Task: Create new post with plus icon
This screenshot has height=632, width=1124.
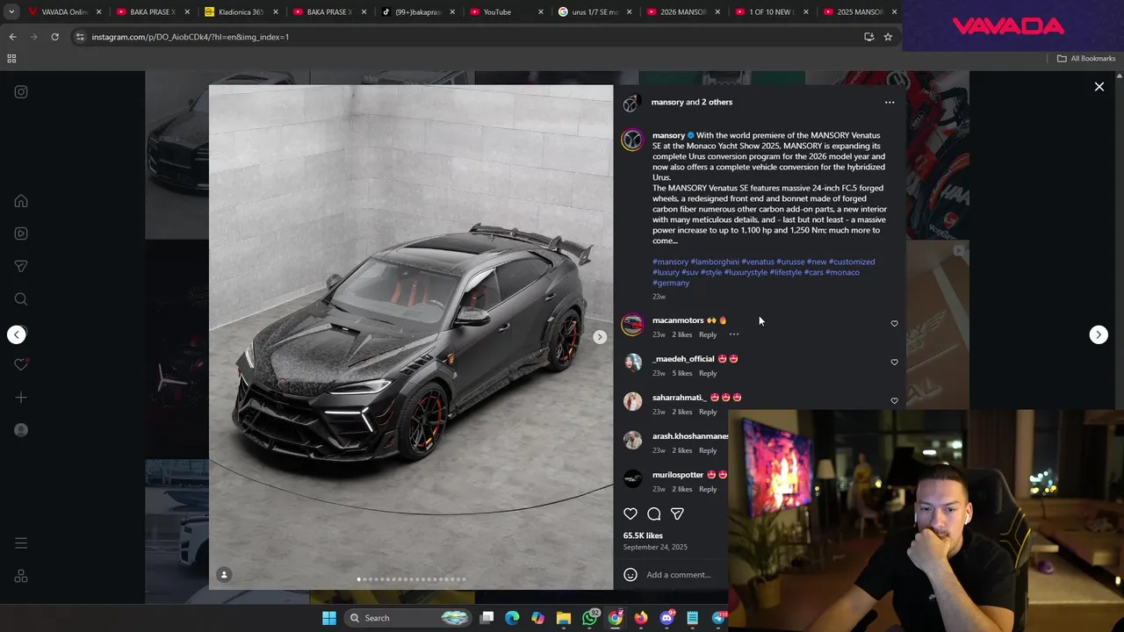Action: point(21,398)
